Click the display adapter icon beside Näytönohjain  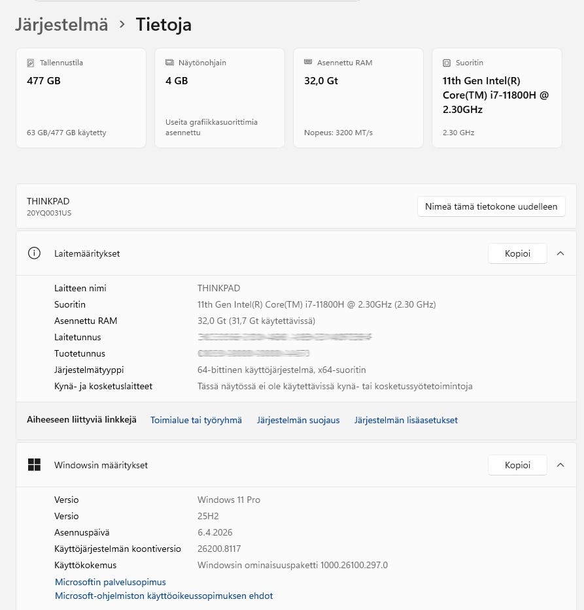pos(169,63)
